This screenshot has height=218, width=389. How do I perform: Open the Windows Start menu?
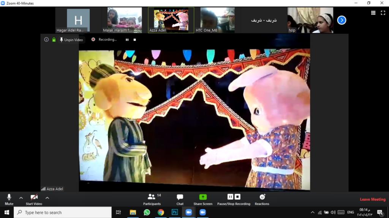pyautogui.click(x=7, y=212)
